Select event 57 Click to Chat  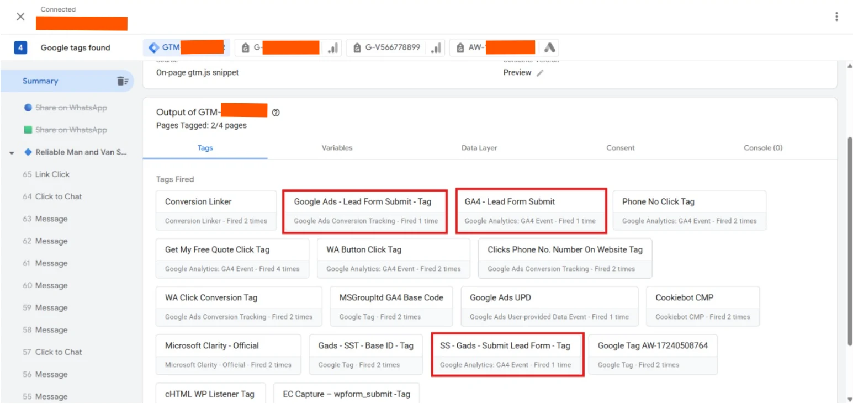[x=52, y=352]
